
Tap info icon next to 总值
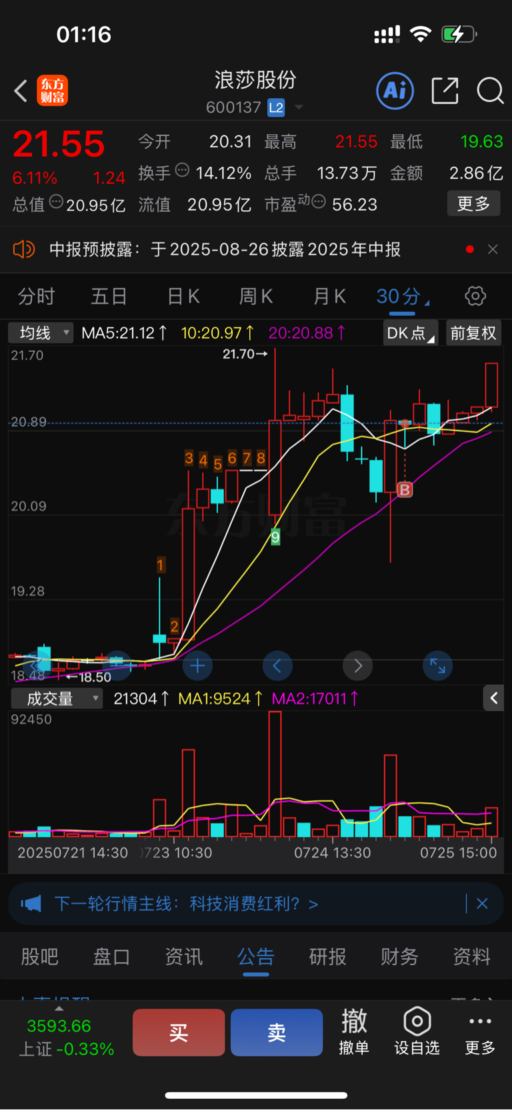[56, 202]
